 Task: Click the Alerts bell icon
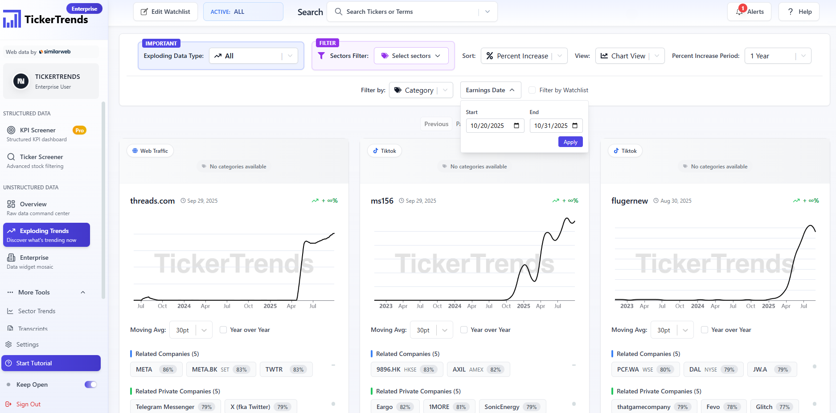(739, 12)
